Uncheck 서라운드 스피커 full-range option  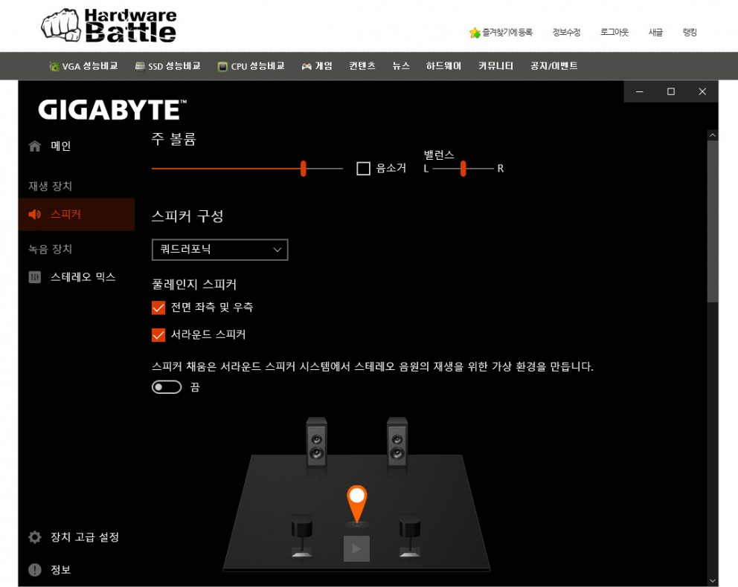158,334
